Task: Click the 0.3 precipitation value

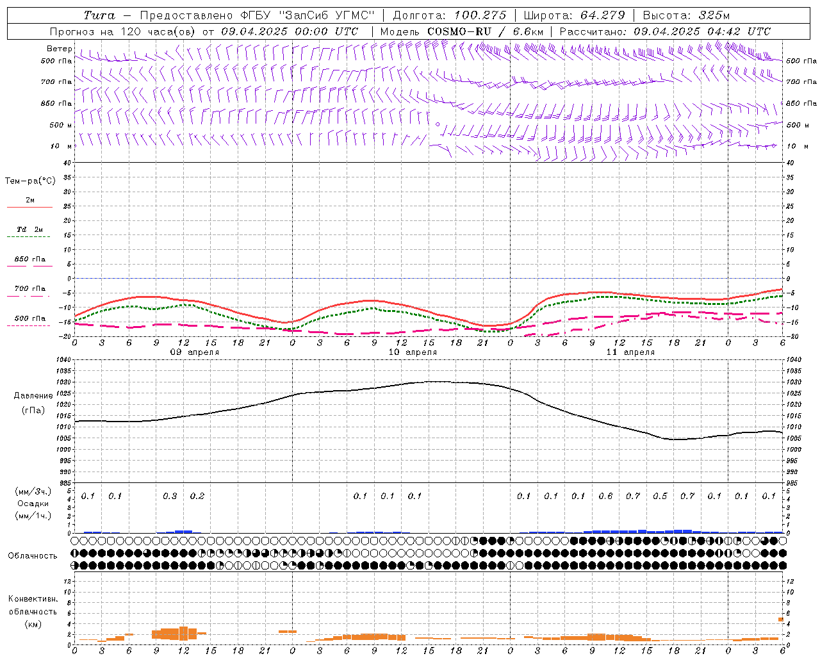Action: click(170, 496)
